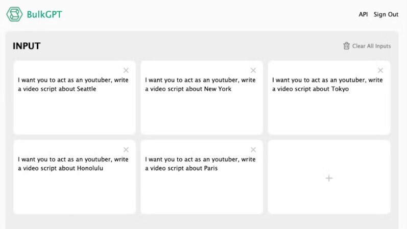Click into the Tokyo prompt text

click(327, 84)
